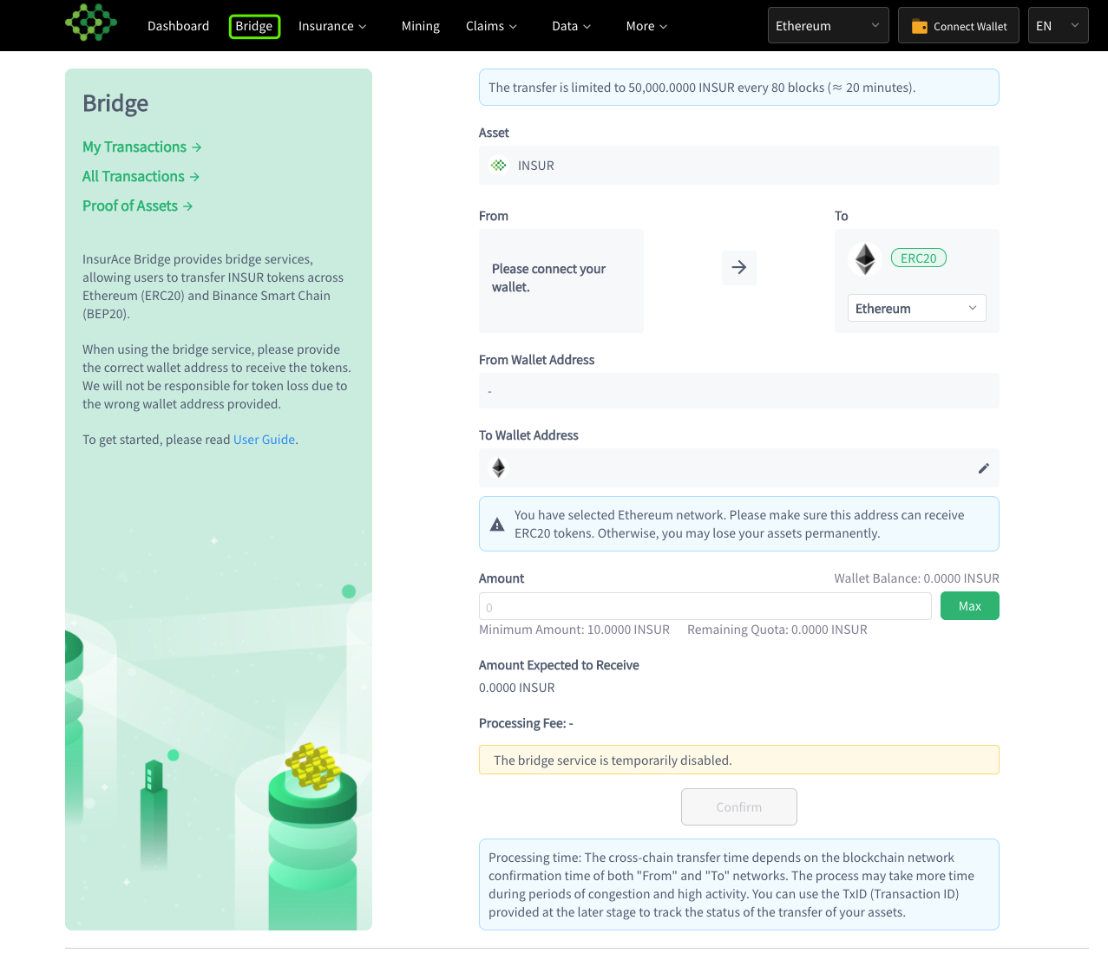Expand the Claims menu

coord(491,26)
